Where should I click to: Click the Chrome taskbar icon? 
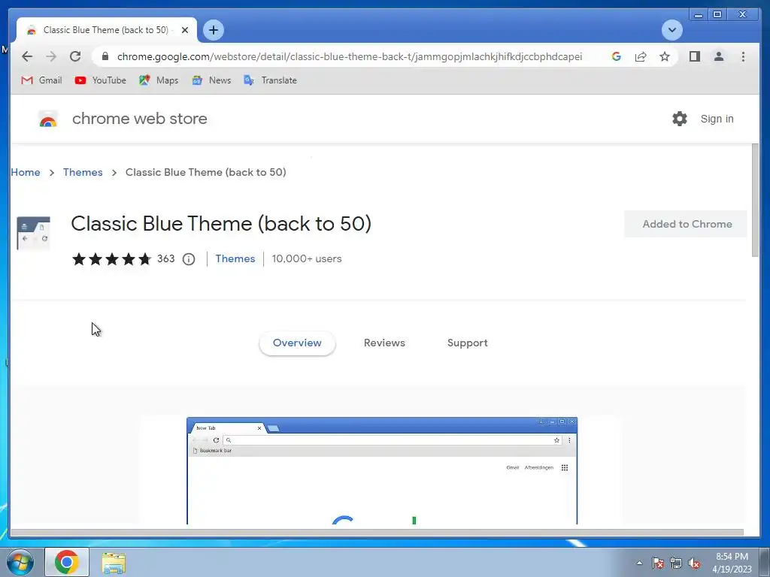click(x=67, y=562)
